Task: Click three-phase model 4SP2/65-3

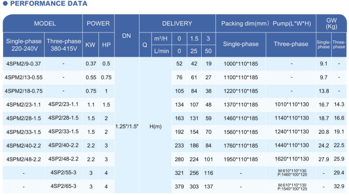Action: (x=63, y=186)
